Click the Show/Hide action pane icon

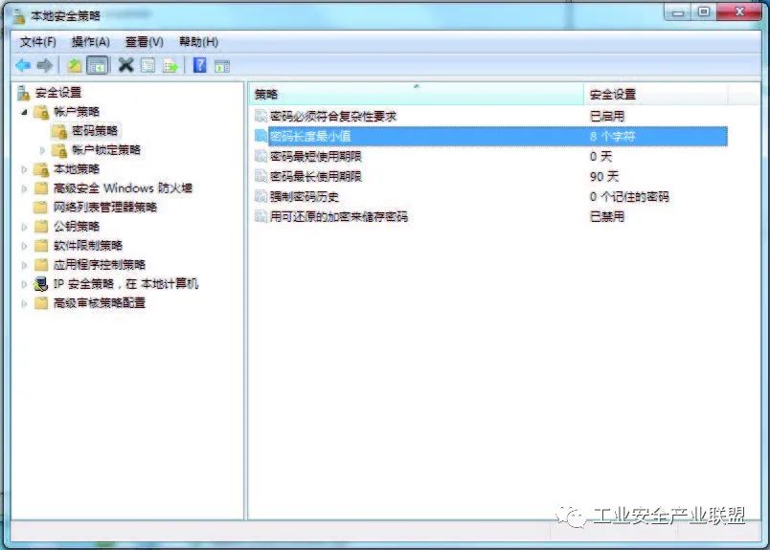[222, 65]
